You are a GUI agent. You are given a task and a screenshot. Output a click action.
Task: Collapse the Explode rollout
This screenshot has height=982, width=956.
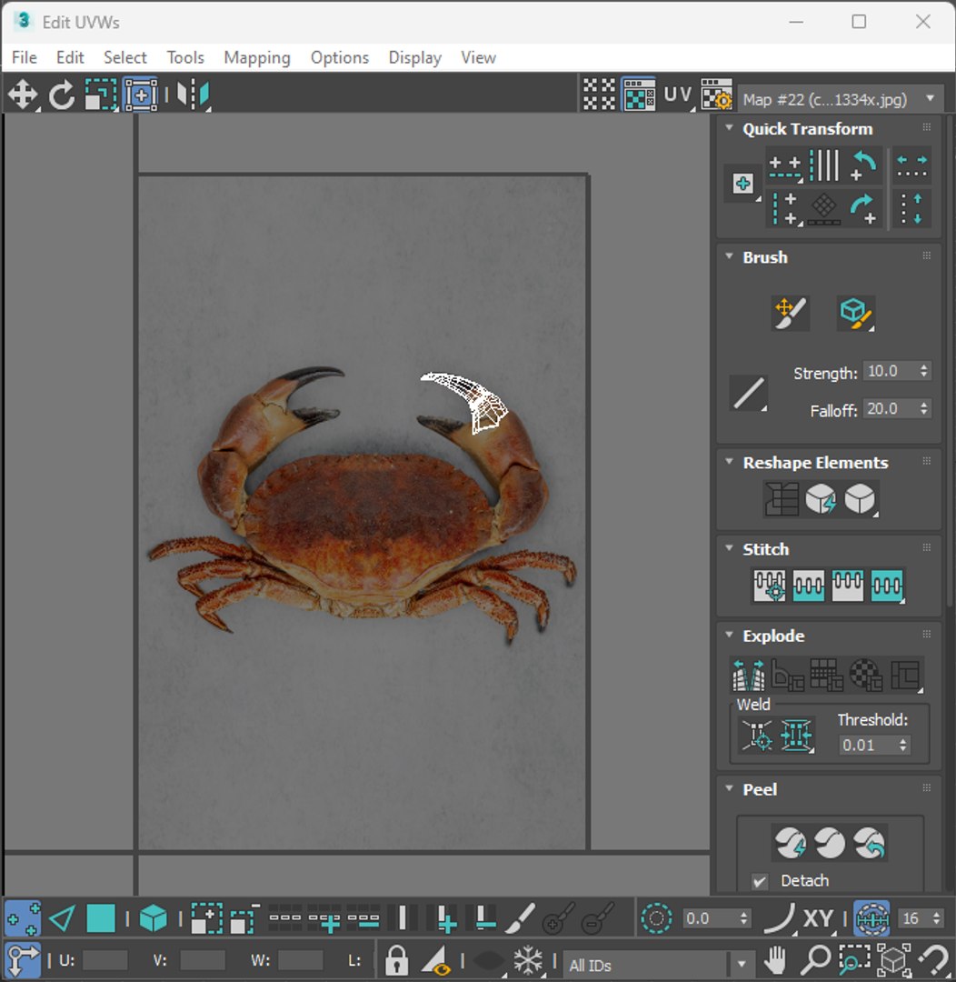pyautogui.click(x=730, y=635)
